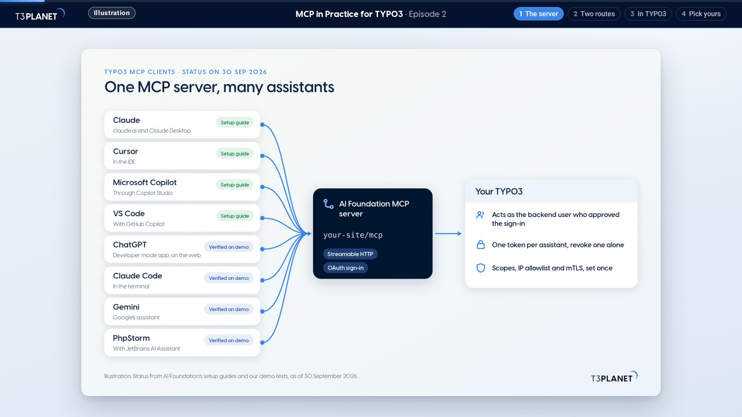This screenshot has width=742, height=417.
Task: Switch to chapter 2 Two routes
Action: 594,14
